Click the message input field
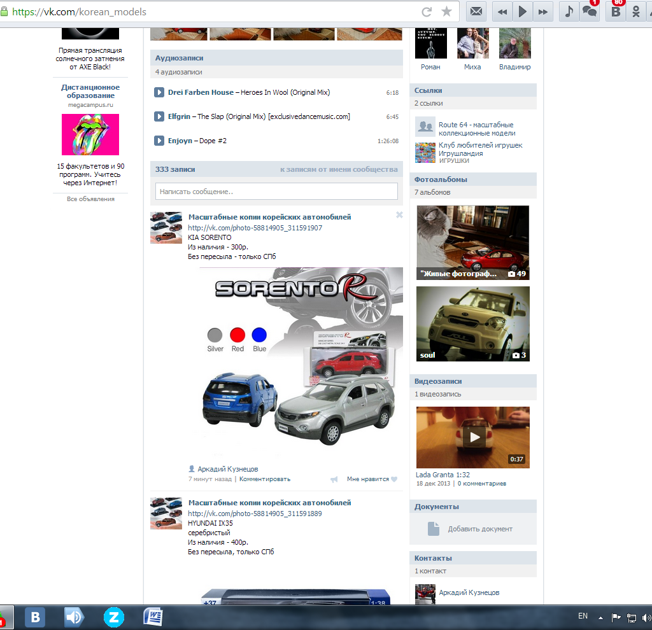652x630 pixels. tap(276, 191)
